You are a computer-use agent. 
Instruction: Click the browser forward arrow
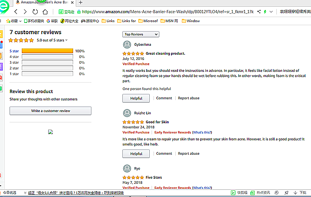(25, 12)
